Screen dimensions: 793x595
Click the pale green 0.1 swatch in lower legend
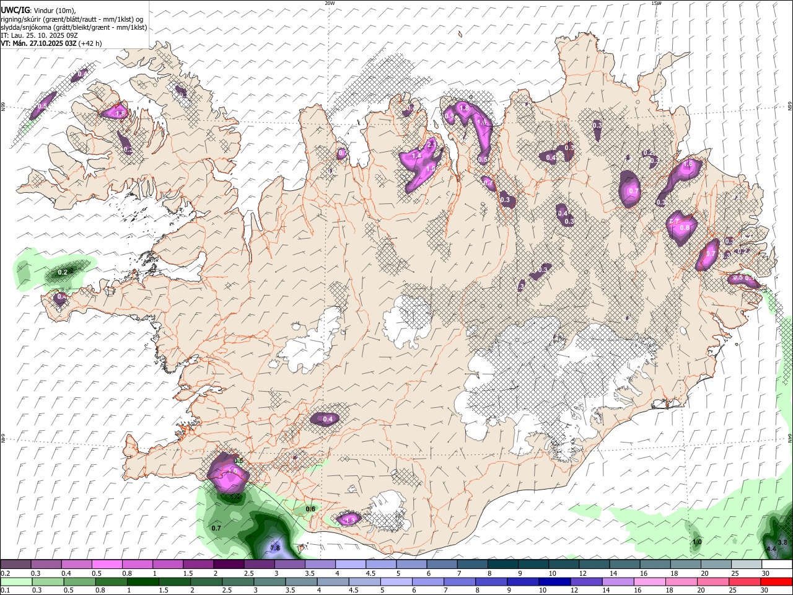16,581
